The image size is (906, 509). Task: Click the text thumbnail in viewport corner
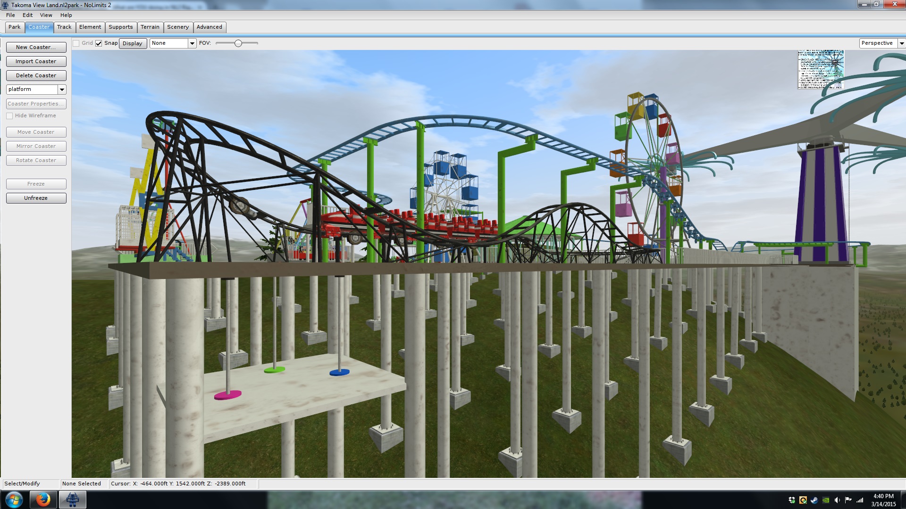pyautogui.click(x=821, y=69)
